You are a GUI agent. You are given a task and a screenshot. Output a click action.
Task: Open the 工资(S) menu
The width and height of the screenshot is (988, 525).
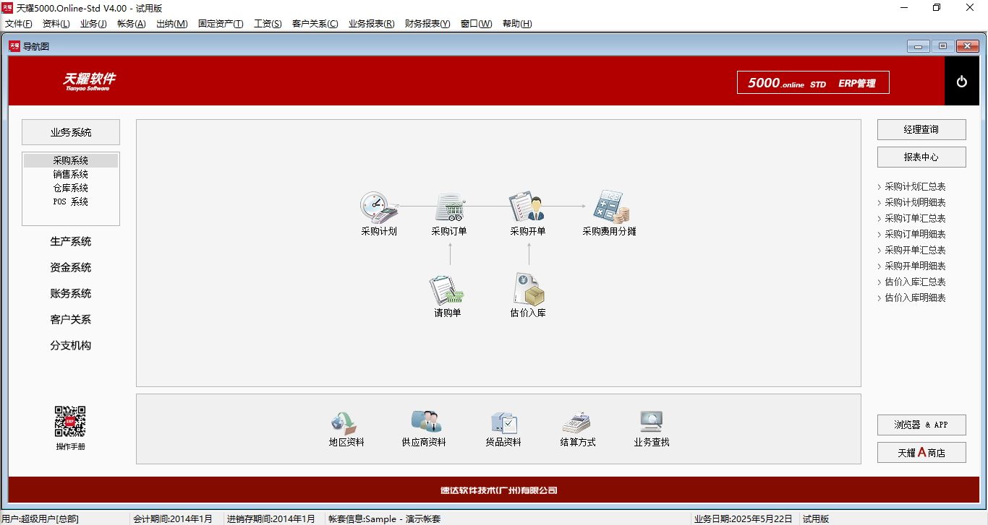point(268,24)
